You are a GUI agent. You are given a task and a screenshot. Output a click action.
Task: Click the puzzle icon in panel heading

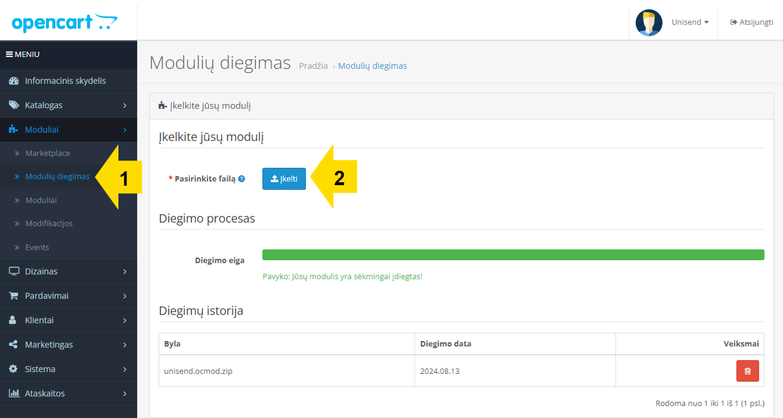tap(163, 106)
